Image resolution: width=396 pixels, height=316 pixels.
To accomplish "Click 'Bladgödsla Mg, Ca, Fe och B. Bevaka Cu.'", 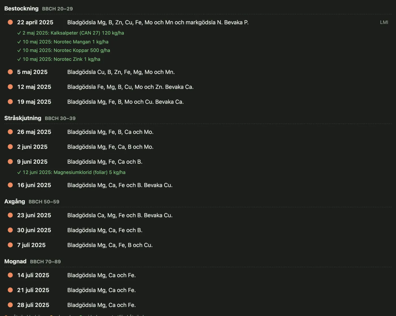I will 120,185.
